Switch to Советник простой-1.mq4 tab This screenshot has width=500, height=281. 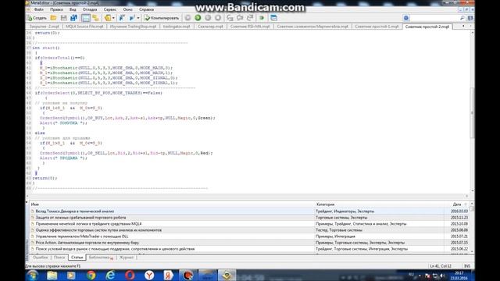[x=377, y=27]
